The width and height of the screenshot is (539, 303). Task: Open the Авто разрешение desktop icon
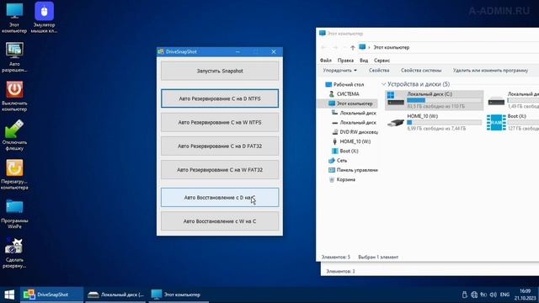(14, 56)
